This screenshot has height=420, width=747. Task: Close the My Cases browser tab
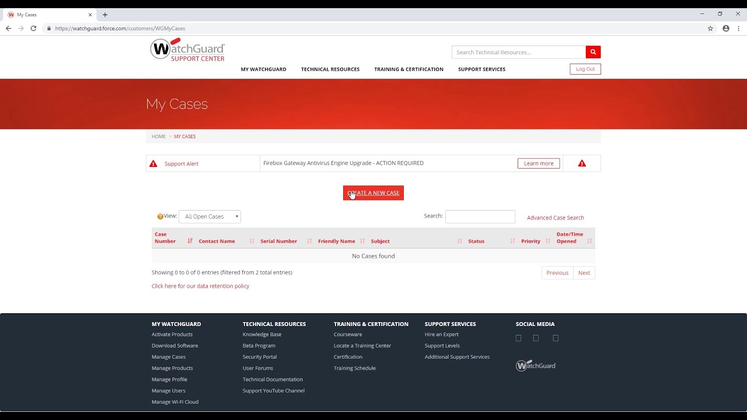(x=90, y=15)
